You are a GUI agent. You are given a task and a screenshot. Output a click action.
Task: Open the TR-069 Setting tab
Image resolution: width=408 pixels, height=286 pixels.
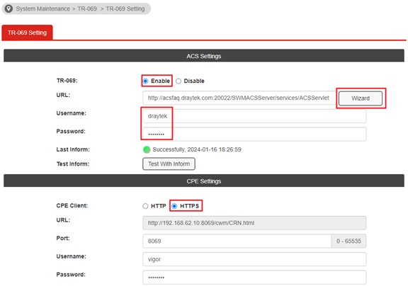(27, 33)
